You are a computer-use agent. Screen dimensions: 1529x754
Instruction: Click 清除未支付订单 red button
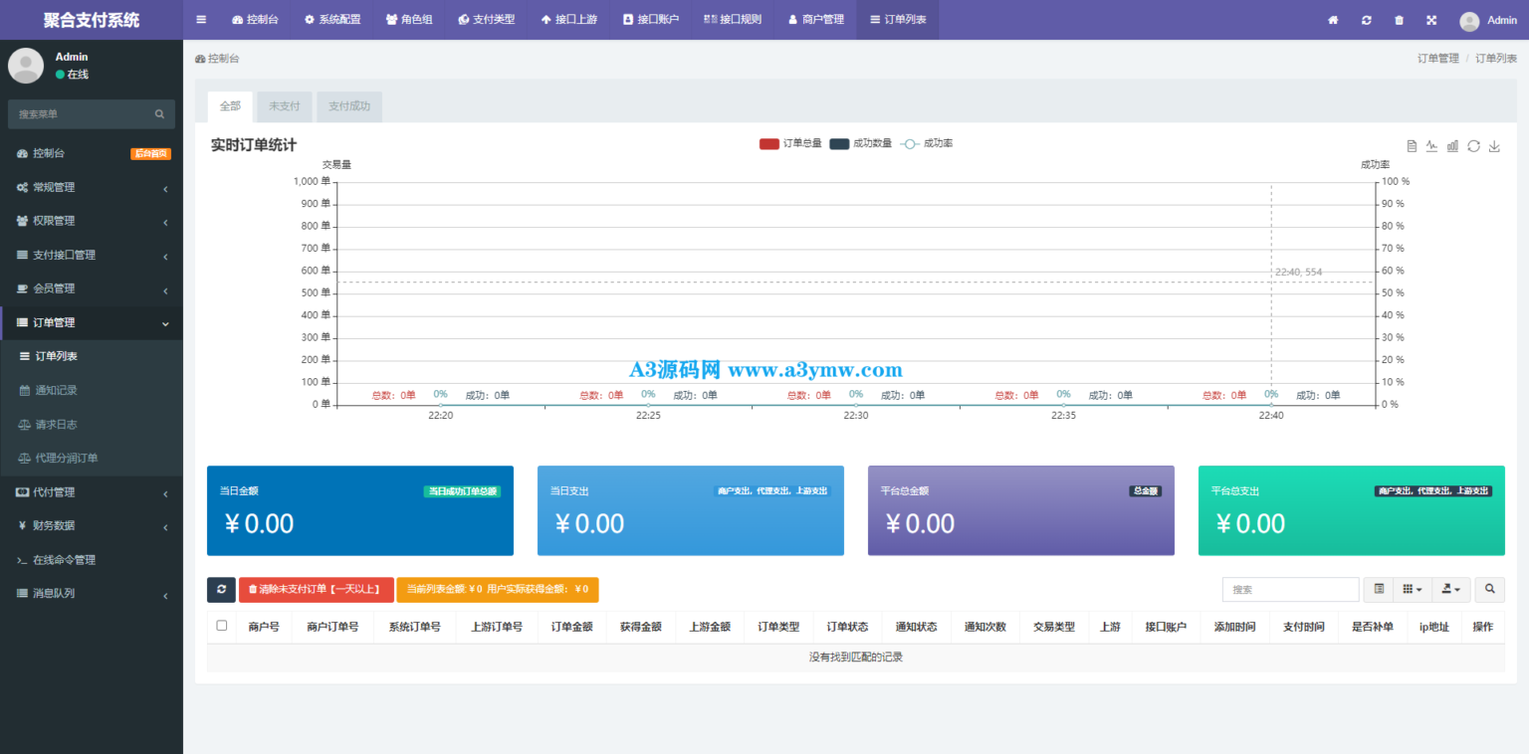coord(316,589)
